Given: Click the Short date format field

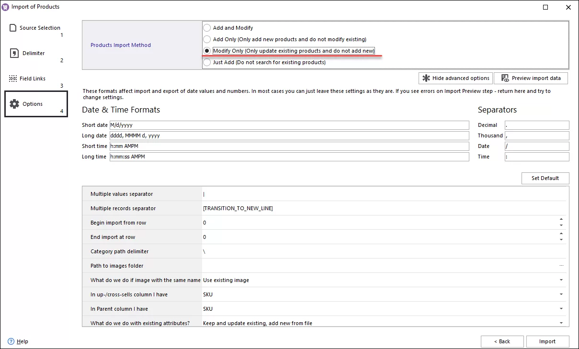Looking at the screenshot, I should point(287,125).
